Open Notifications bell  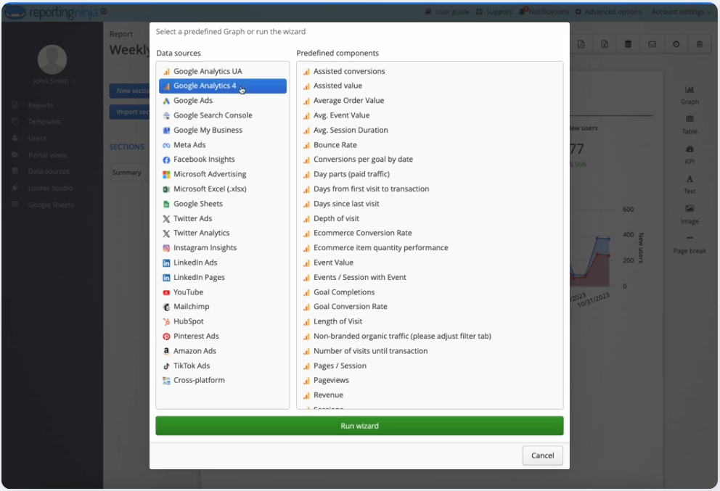coord(544,12)
